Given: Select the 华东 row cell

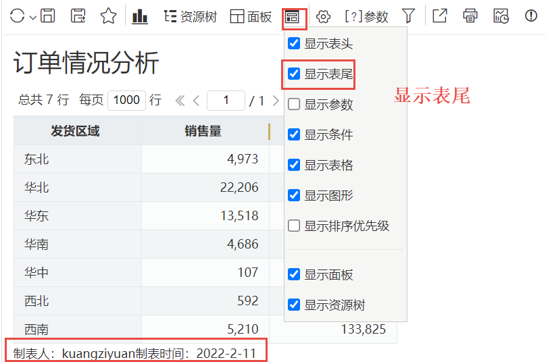Looking at the screenshot, I should (78, 216).
